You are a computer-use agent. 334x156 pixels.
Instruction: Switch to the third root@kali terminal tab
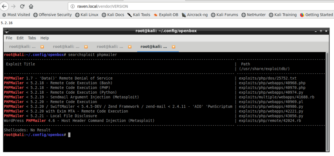pyautogui.click(x=110, y=47)
